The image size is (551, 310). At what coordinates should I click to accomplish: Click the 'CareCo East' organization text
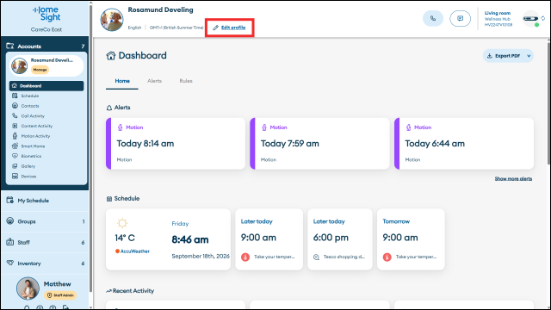(x=46, y=29)
